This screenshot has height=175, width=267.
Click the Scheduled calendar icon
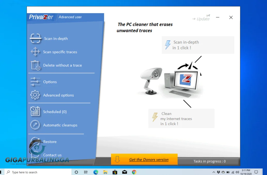click(35, 111)
